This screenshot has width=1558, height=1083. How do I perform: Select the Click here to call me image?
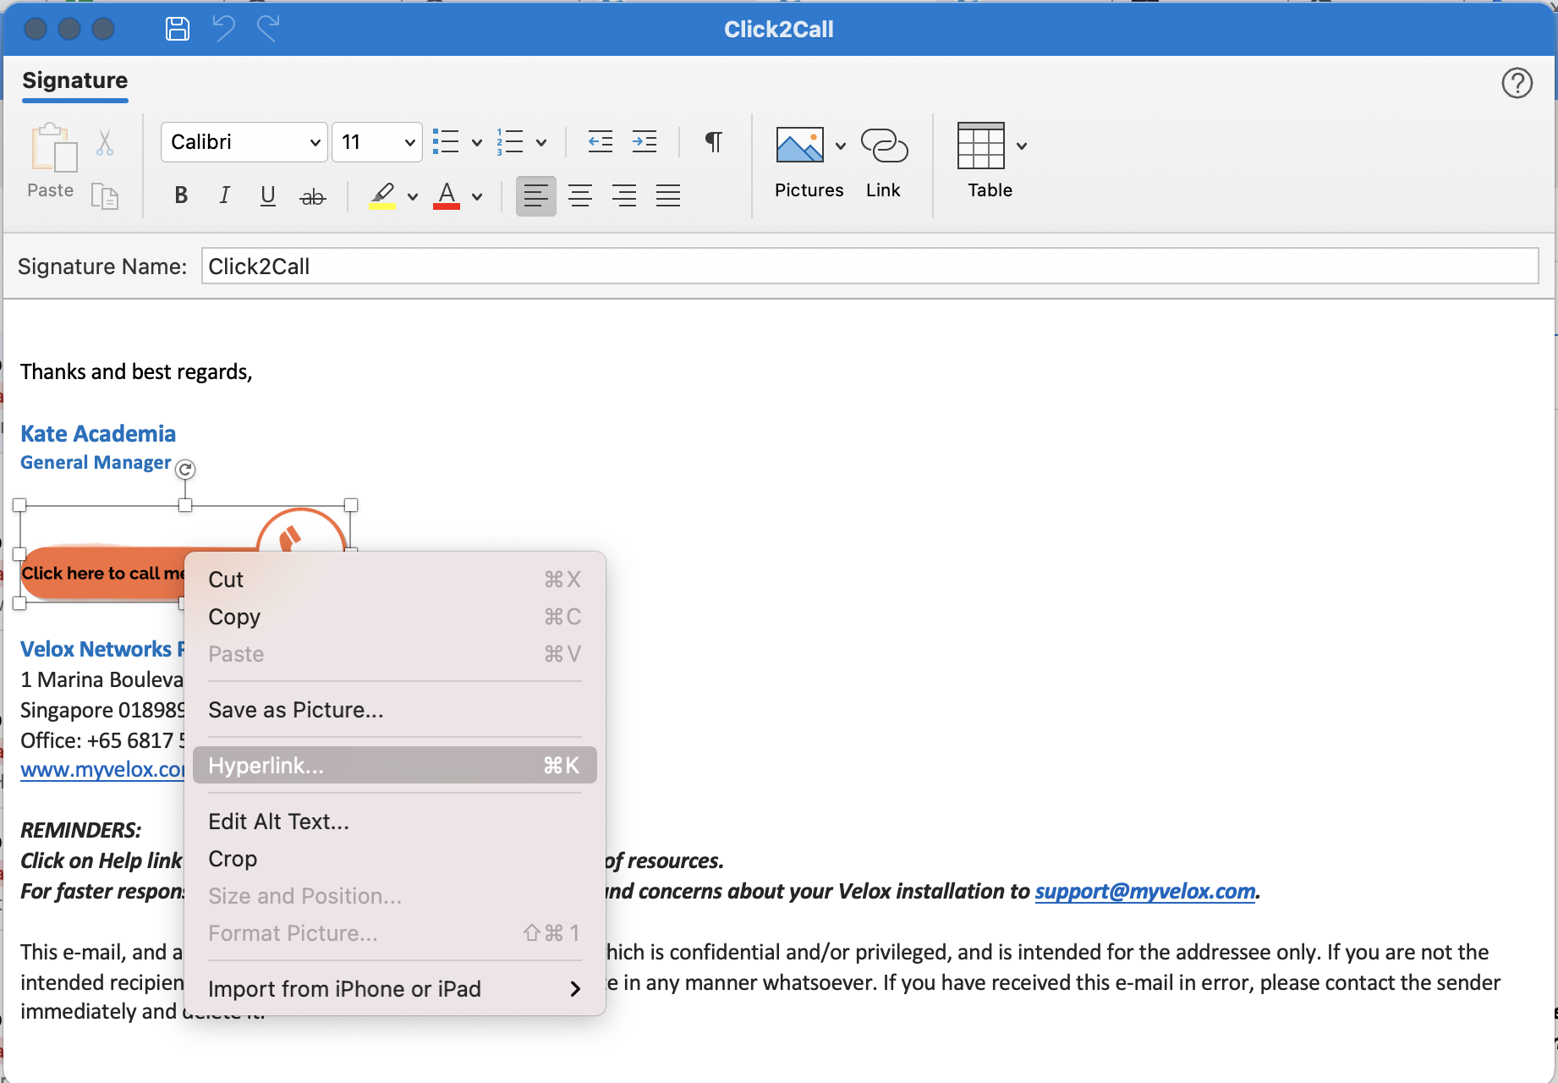(x=101, y=573)
